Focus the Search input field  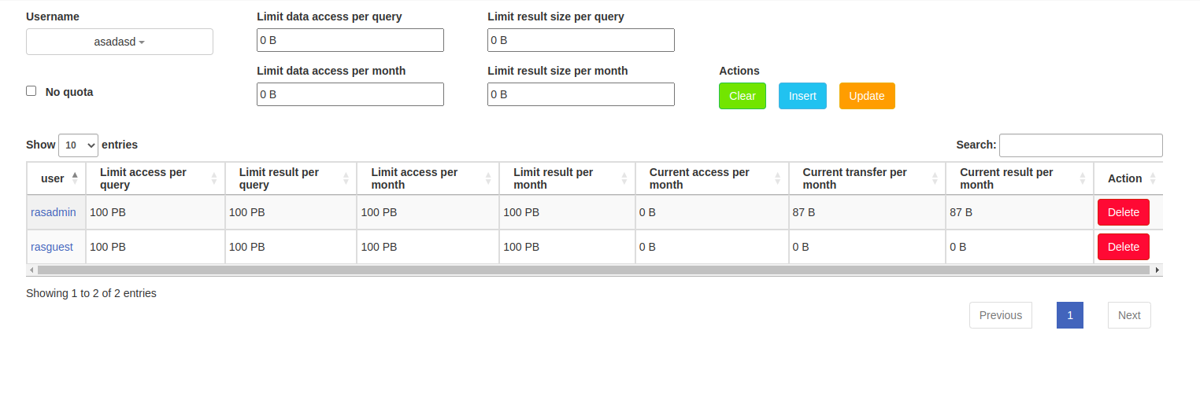coord(1080,145)
